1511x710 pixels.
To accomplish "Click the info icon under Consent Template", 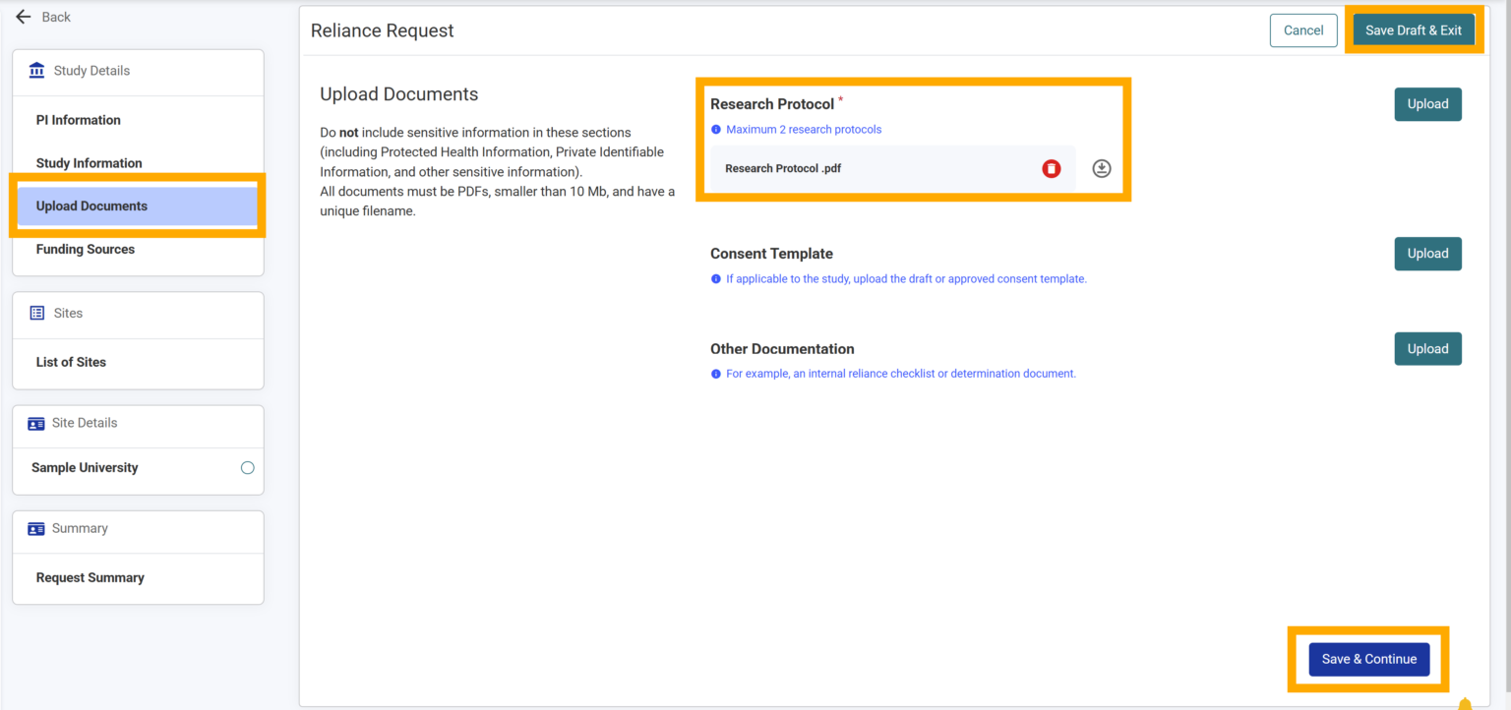I will [715, 278].
